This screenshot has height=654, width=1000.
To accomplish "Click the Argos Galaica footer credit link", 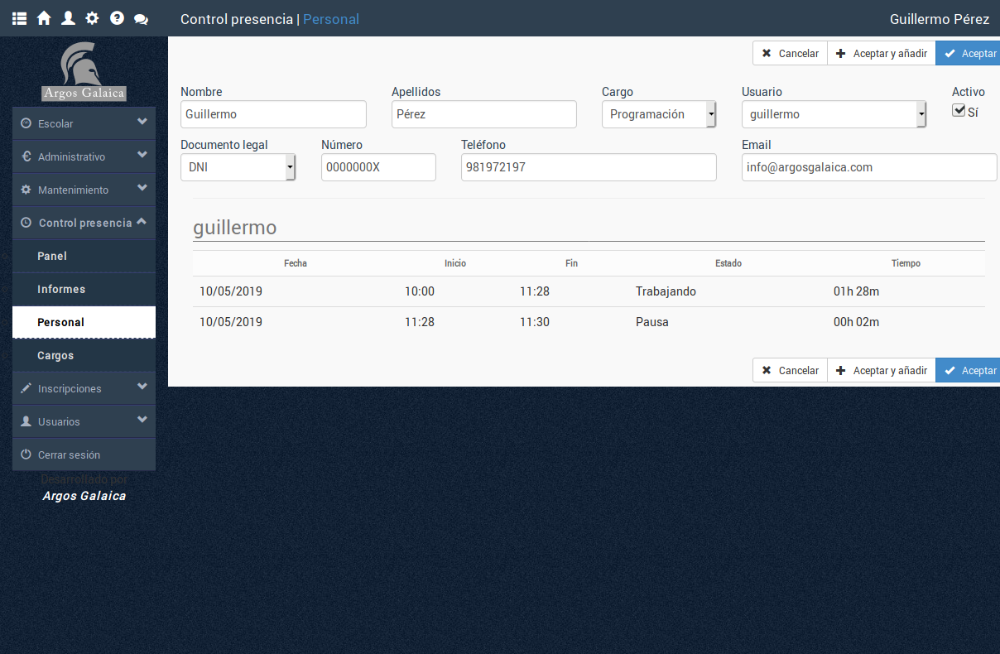I will (84, 496).
